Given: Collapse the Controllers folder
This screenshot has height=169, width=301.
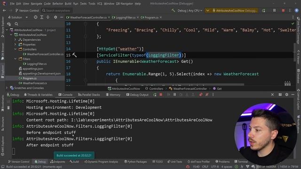Looking at the screenshot, I should 16,49.
